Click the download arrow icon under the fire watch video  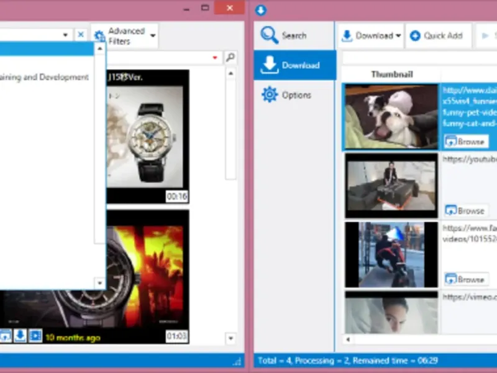coord(20,336)
